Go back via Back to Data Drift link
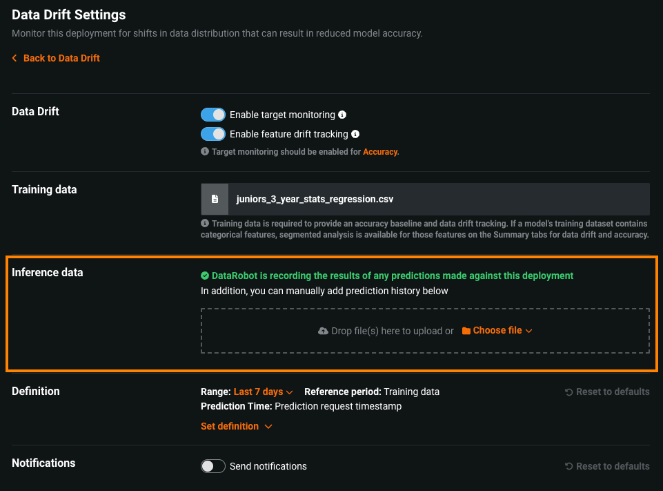The width and height of the screenshot is (663, 491). [61, 59]
